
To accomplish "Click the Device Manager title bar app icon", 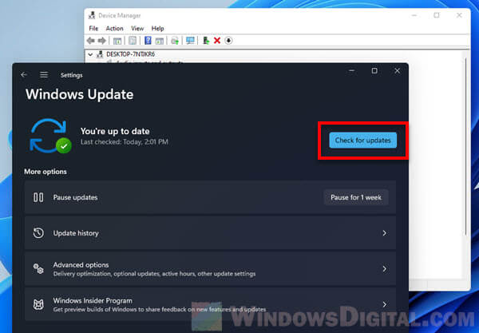I will tap(92, 15).
